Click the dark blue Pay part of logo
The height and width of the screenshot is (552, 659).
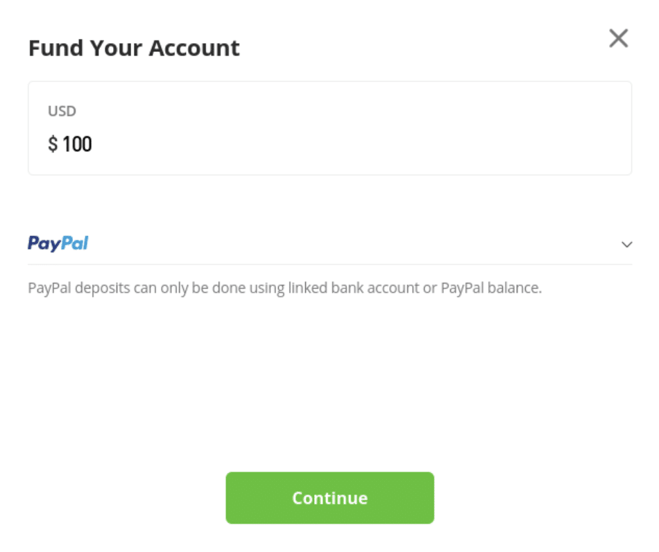tap(44, 243)
